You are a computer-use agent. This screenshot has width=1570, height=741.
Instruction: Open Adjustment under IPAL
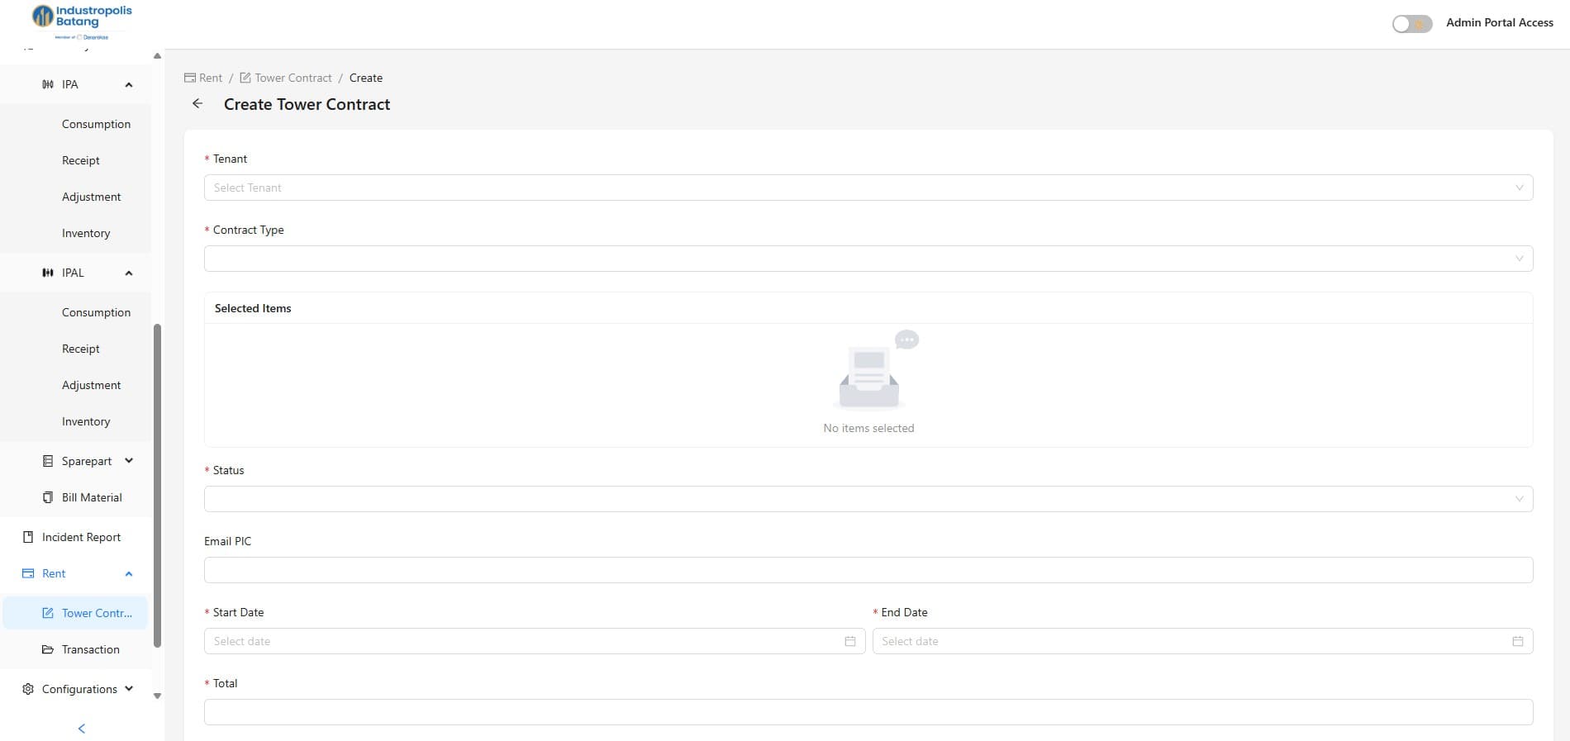click(91, 385)
